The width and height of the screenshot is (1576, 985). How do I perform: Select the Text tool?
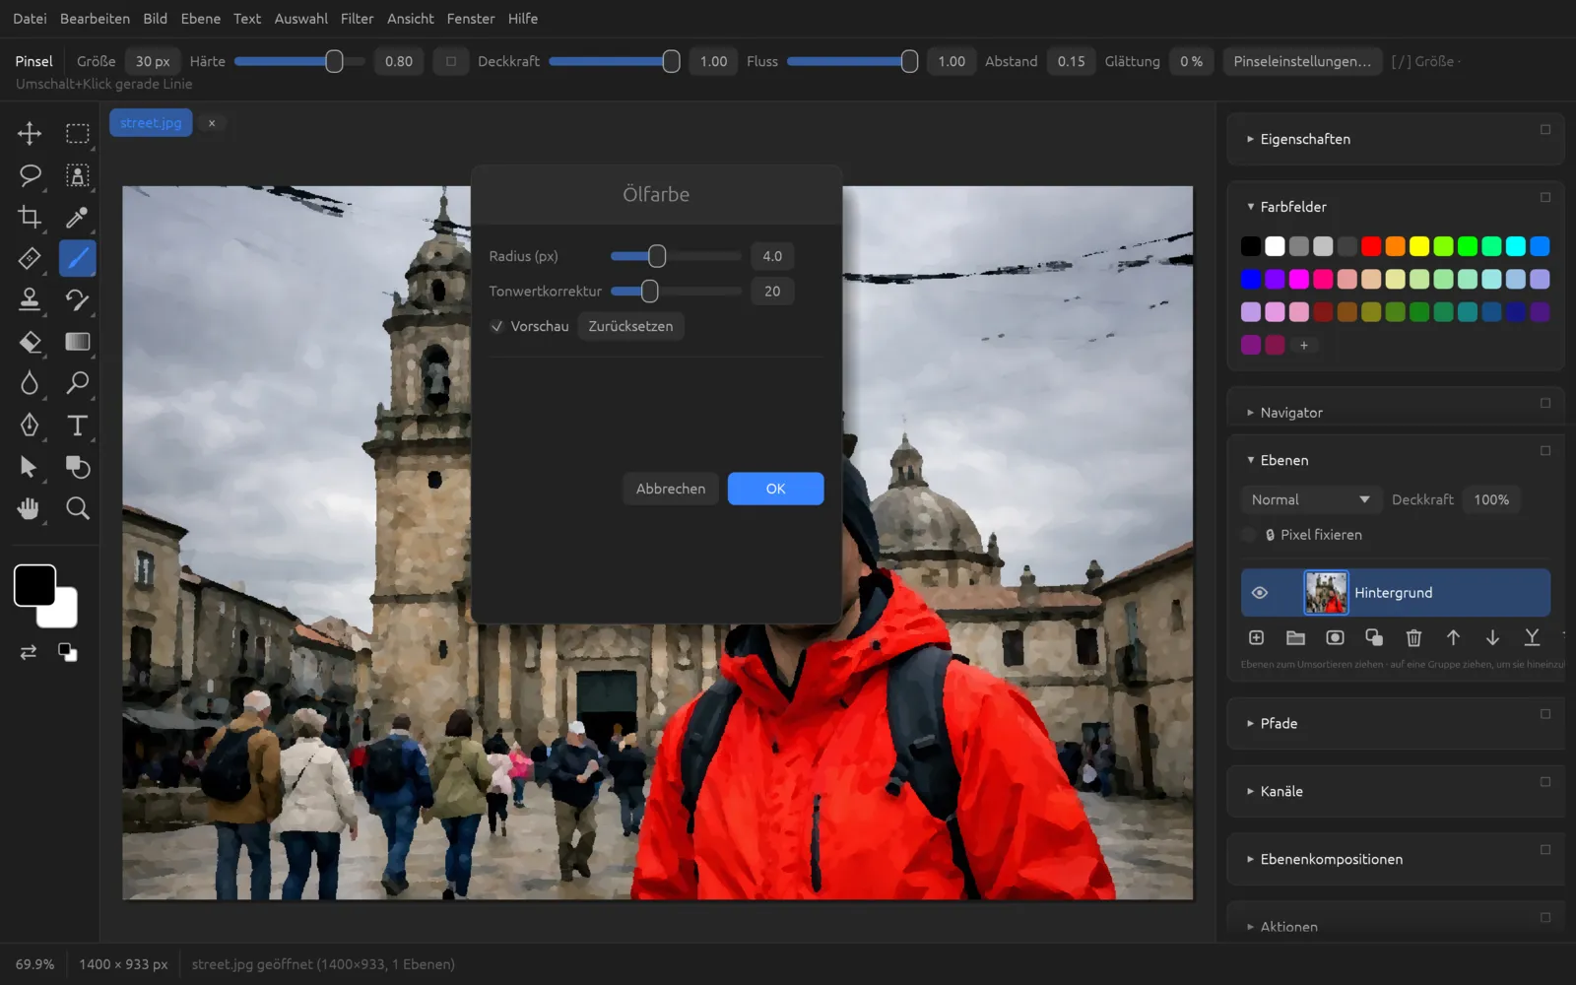tap(77, 426)
